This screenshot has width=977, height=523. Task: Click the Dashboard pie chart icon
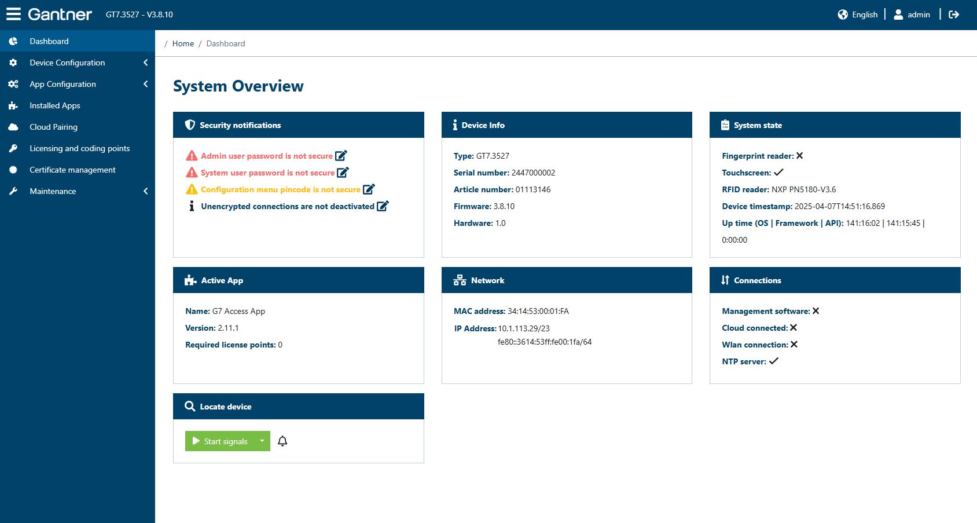[13, 41]
